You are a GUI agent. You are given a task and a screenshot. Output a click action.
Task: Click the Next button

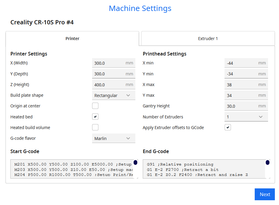(265, 194)
